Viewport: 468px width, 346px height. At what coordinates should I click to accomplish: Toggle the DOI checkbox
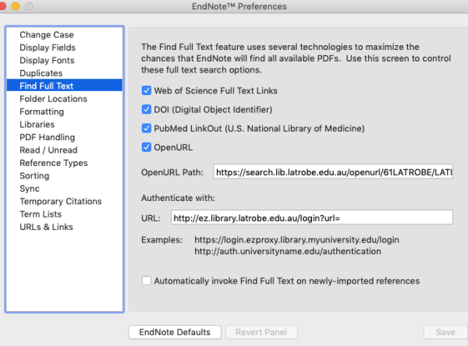pos(147,109)
